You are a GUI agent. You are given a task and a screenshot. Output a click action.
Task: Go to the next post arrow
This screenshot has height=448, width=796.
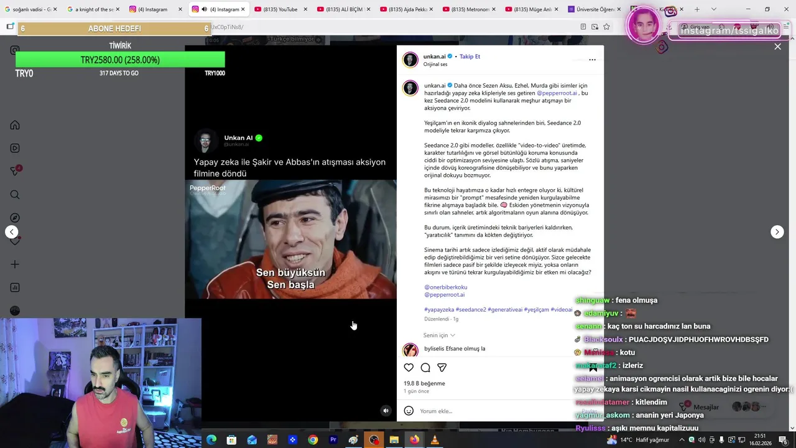pos(777,231)
